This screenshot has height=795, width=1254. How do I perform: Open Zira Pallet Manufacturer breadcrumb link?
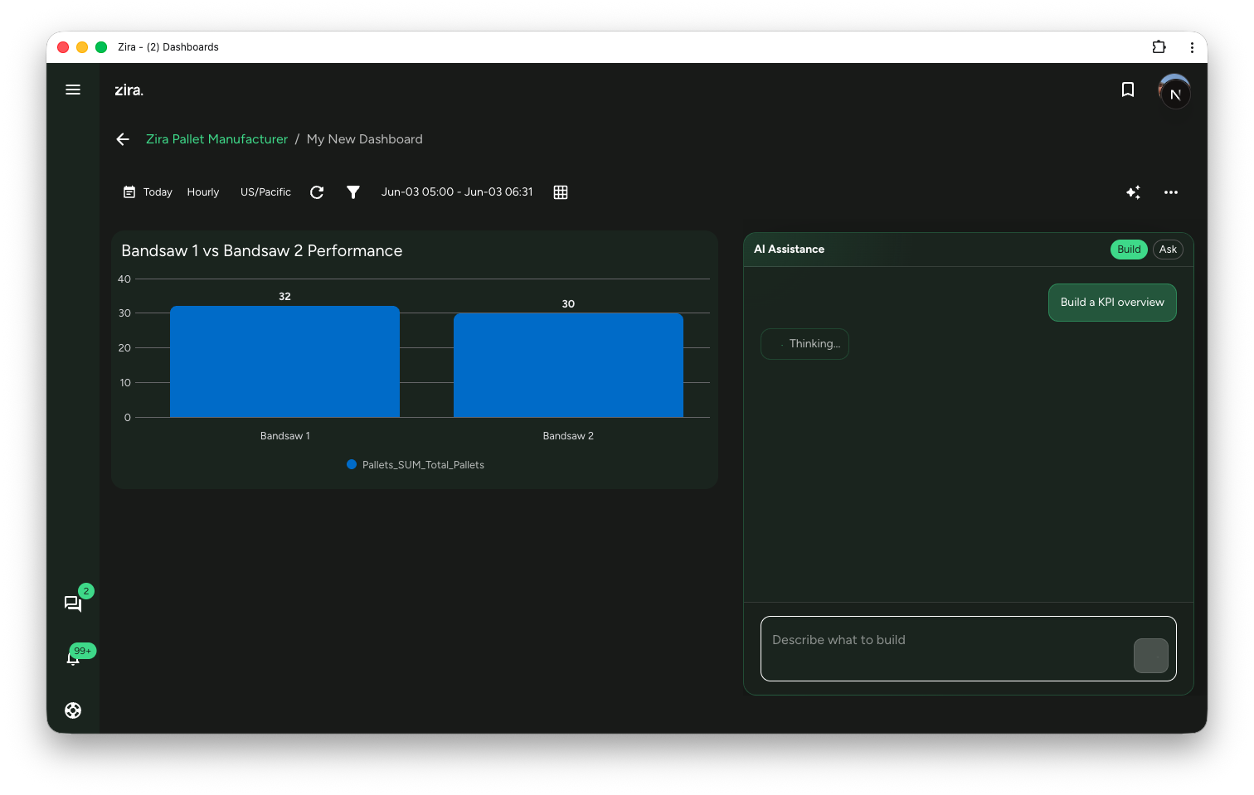click(216, 139)
